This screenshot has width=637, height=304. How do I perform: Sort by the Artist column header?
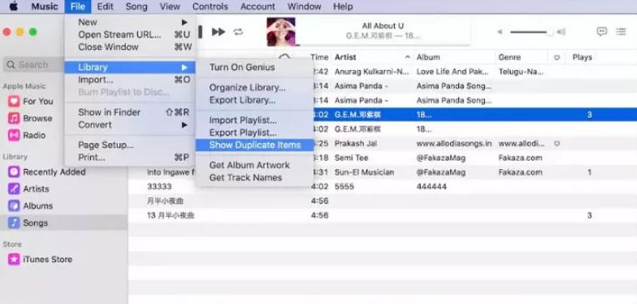[x=372, y=57]
